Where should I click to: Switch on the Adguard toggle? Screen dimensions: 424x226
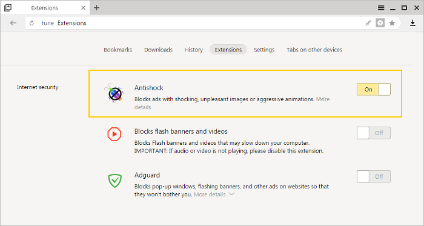coord(374,176)
